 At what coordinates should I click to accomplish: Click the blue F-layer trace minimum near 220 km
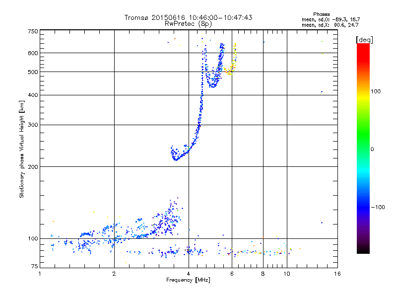pyautogui.click(x=176, y=159)
